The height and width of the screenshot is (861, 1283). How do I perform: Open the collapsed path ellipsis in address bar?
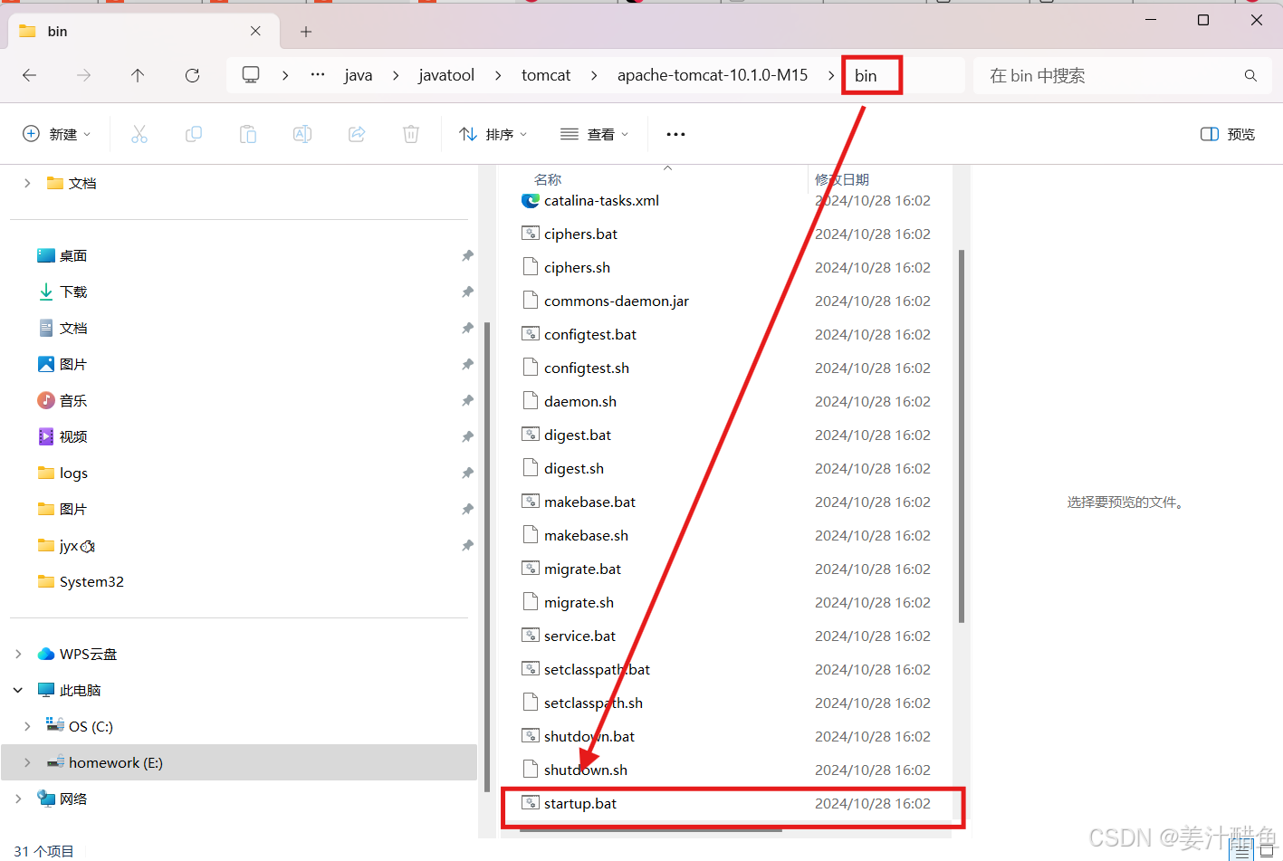point(318,75)
